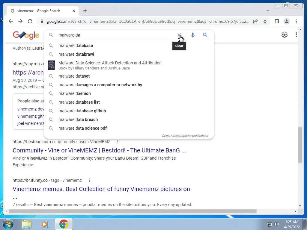Viewport: 307px width, 230px height.
Task: Select Malware Data Science book suggestion
Action: (129, 65)
